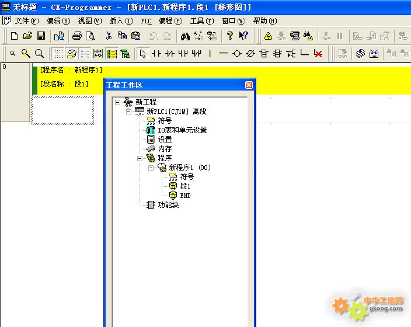Click rung number 0 in the margin
Viewport: 411px width, 327px height.
(4, 67)
